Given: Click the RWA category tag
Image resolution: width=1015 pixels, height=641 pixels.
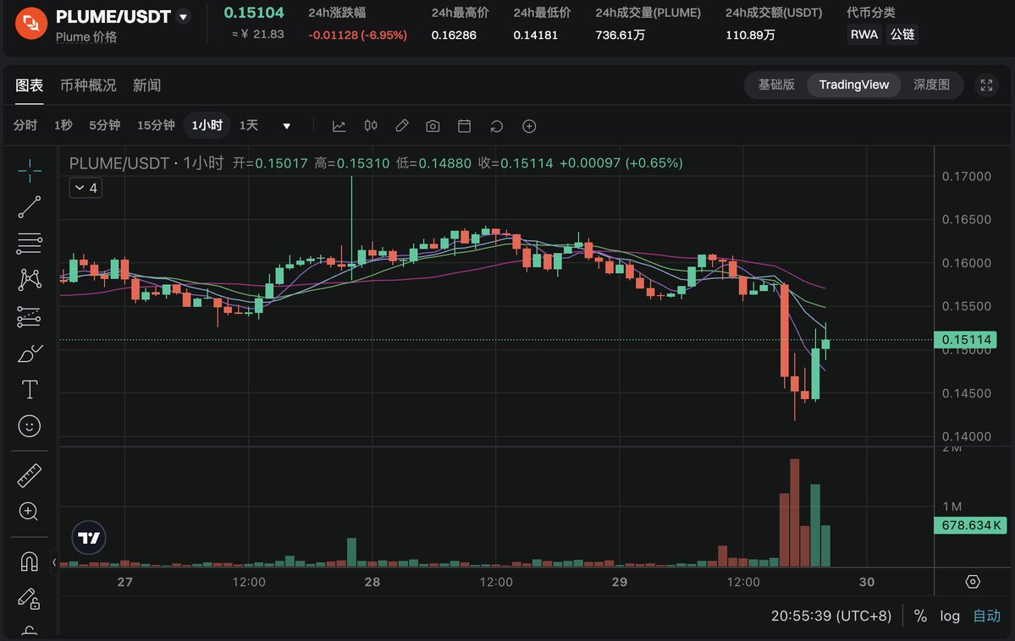Looking at the screenshot, I should point(864,35).
